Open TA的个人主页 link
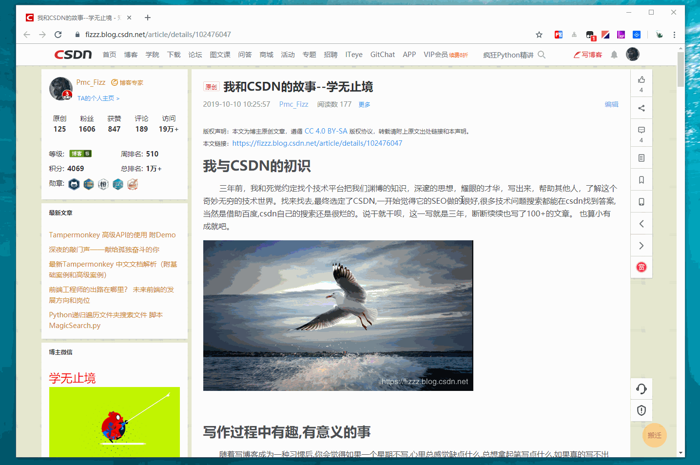700x465 pixels. 98,98
